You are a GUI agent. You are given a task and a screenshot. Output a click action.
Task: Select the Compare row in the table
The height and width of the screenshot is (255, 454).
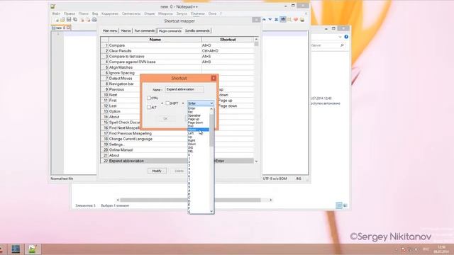coord(177,45)
